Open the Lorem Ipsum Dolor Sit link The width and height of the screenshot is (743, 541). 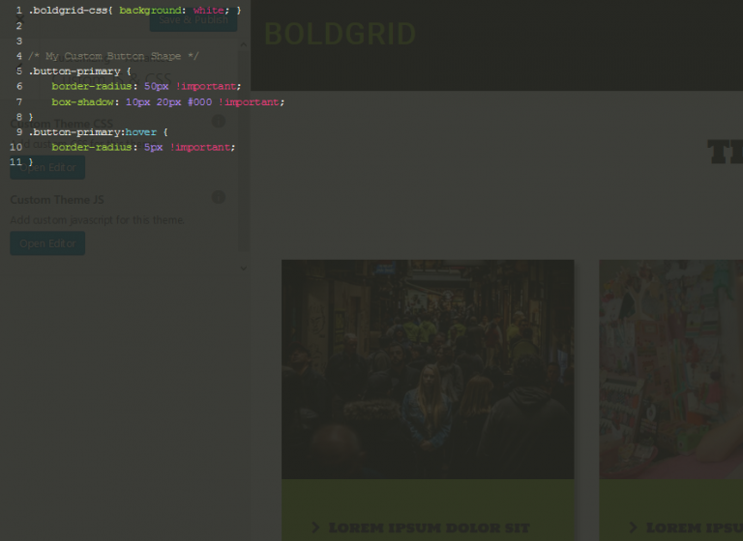(429, 527)
